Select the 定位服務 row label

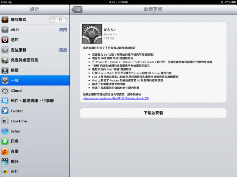(19, 50)
